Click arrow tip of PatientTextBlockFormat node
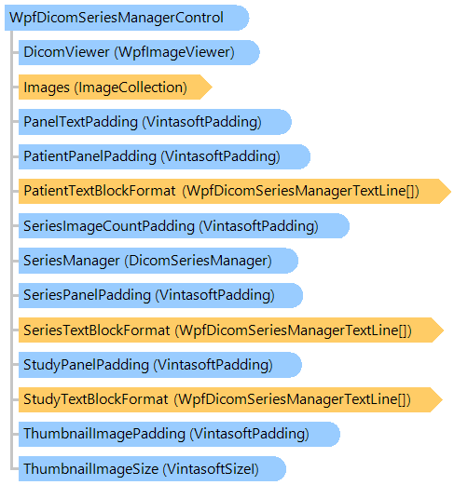The width and height of the screenshot is (468, 485). click(x=445, y=191)
